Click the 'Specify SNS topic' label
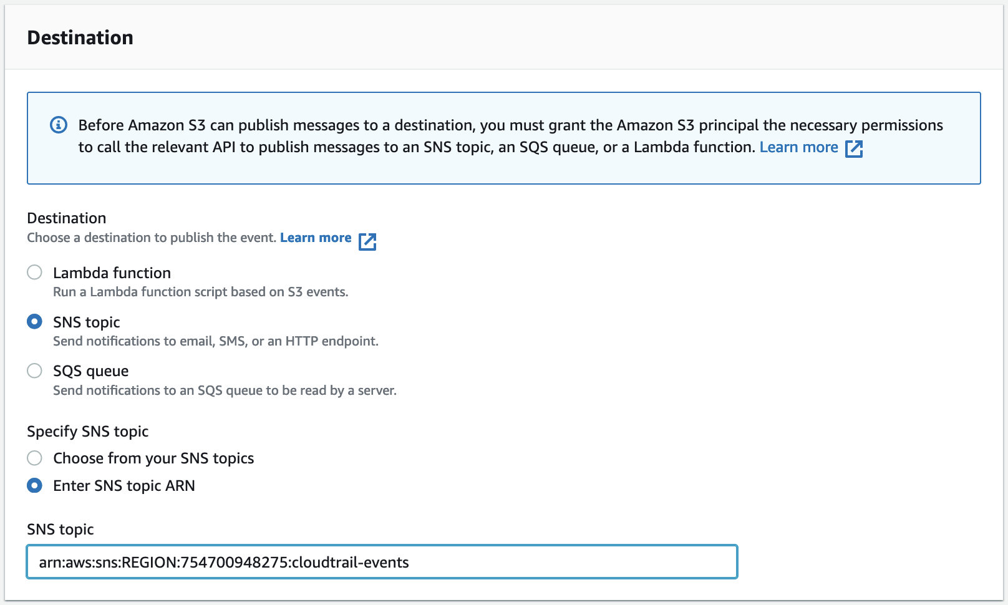 pos(88,432)
